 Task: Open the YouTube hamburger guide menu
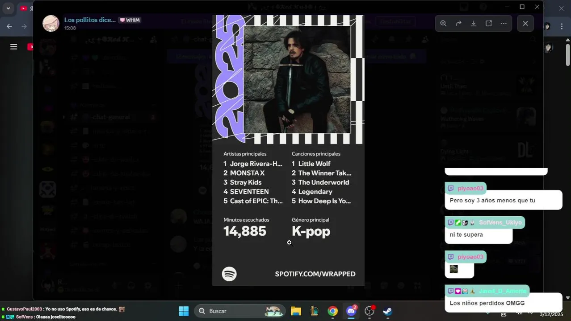click(x=14, y=47)
